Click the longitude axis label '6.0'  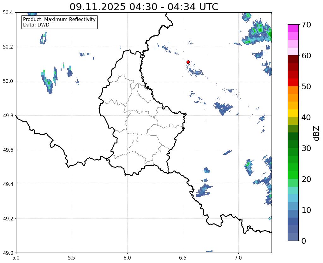(127, 258)
